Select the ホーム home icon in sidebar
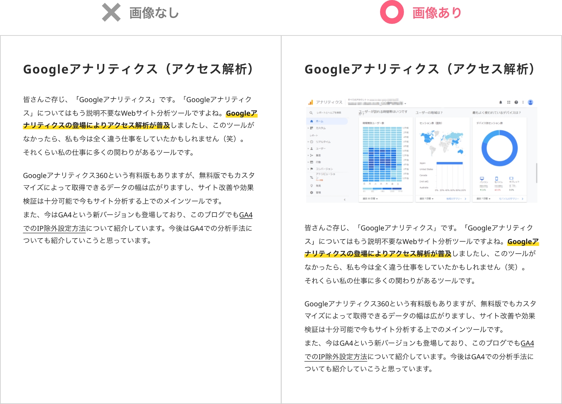Image resolution: width=562 pixels, height=404 pixels. tap(311, 121)
